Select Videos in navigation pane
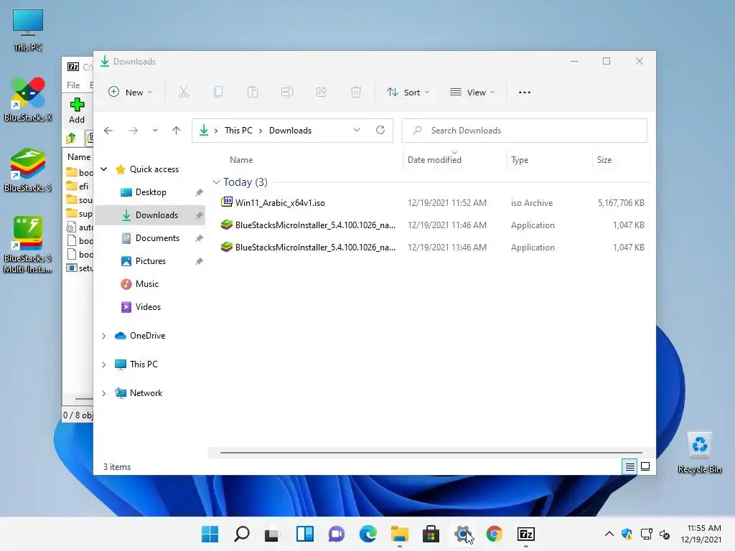Viewport: 735px width, 551px height. pos(150,307)
